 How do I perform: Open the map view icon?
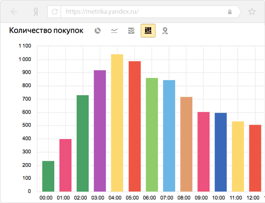[165, 31]
